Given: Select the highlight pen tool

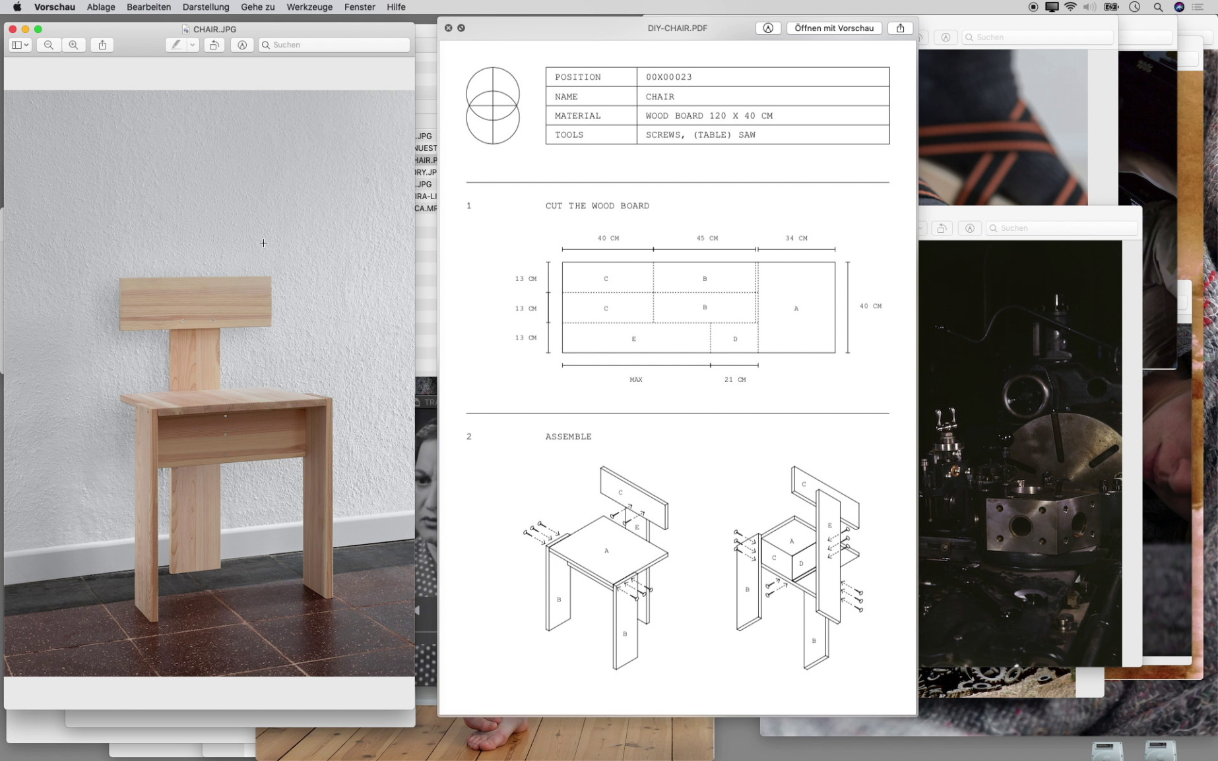Looking at the screenshot, I should pyautogui.click(x=176, y=45).
